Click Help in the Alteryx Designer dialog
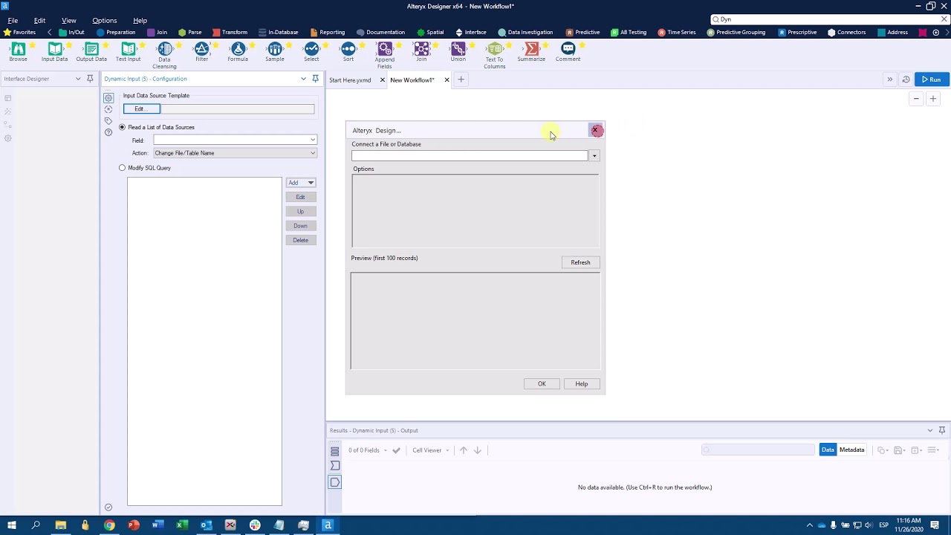Screen dimensions: 951x535 tap(582, 384)
